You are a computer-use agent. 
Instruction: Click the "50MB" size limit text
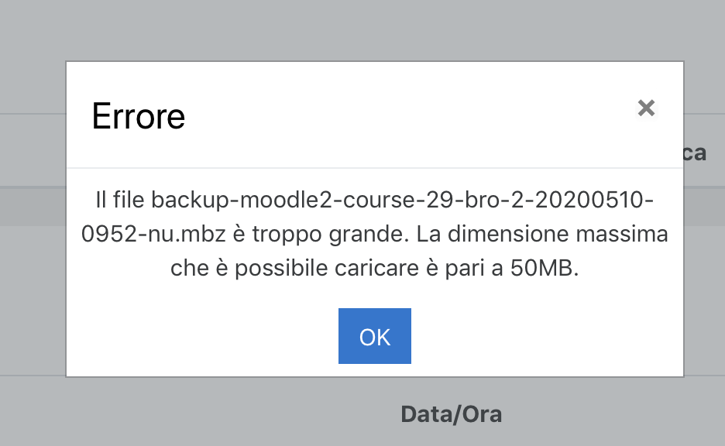541,267
